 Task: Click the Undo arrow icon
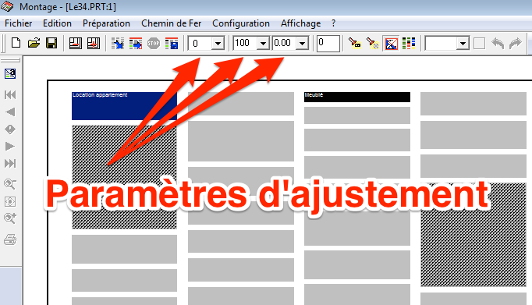click(x=498, y=44)
